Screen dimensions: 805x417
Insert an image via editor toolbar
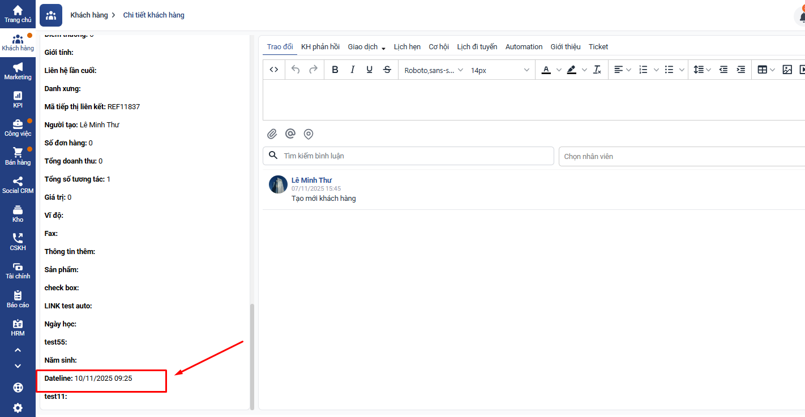(787, 70)
